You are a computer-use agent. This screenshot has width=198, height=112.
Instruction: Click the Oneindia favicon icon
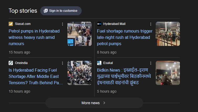point(11,63)
